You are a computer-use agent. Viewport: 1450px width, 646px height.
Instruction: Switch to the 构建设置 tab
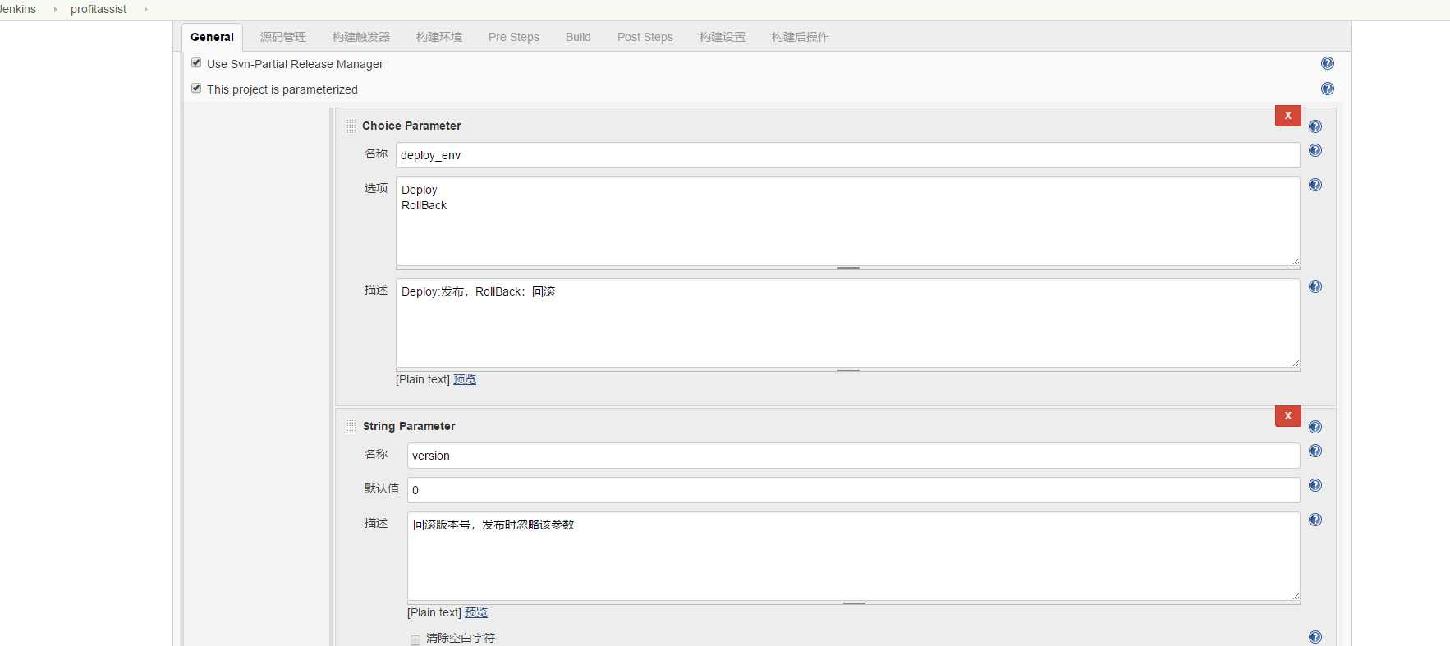click(723, 37)
